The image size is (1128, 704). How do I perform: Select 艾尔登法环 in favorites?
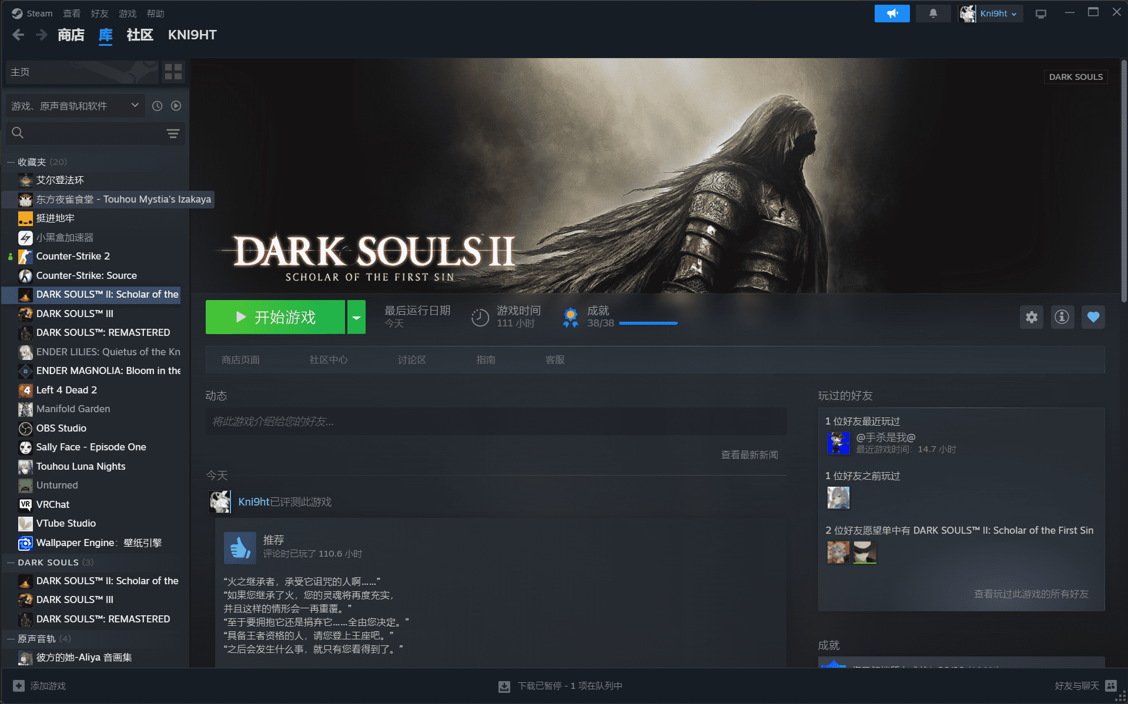[x=60, y=180]
